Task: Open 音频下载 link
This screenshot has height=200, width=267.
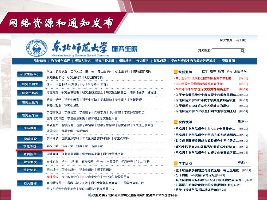Action: 97,146
